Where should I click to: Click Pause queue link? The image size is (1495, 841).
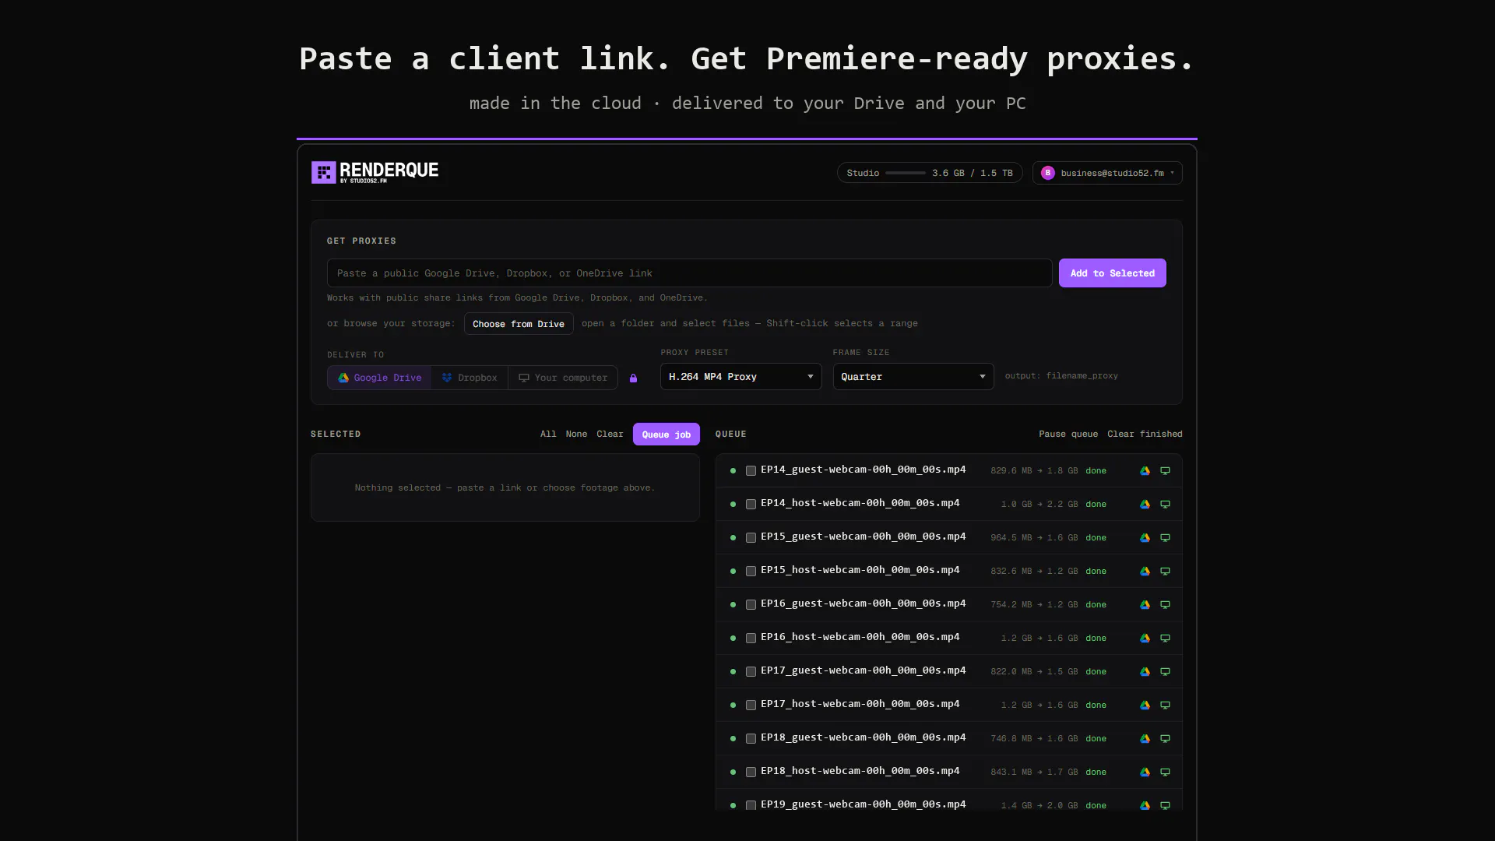click(1068, 434)
